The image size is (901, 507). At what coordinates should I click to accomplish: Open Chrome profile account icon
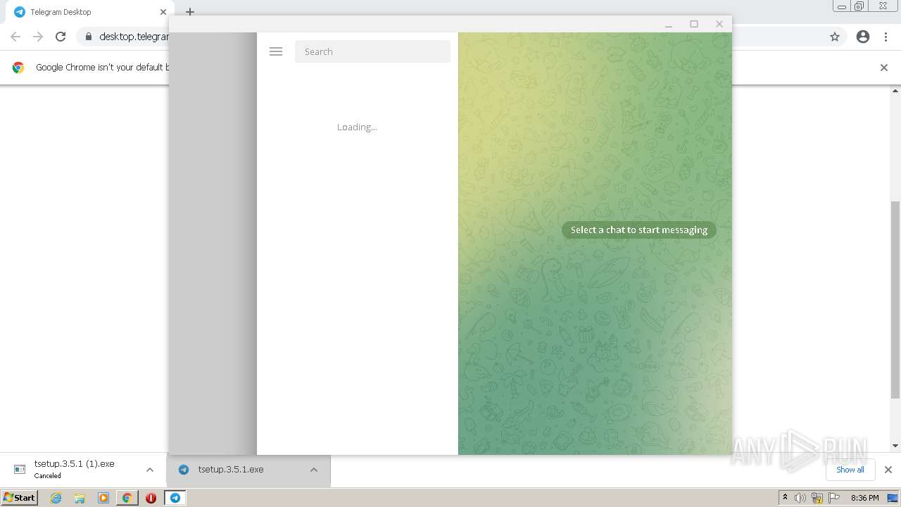coord(863,37)
